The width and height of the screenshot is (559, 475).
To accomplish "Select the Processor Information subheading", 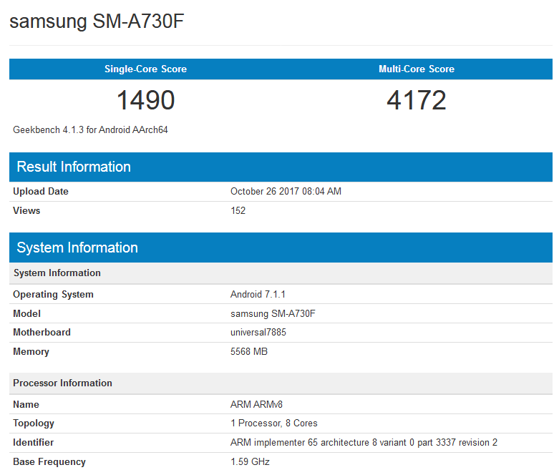I will 62,383.
